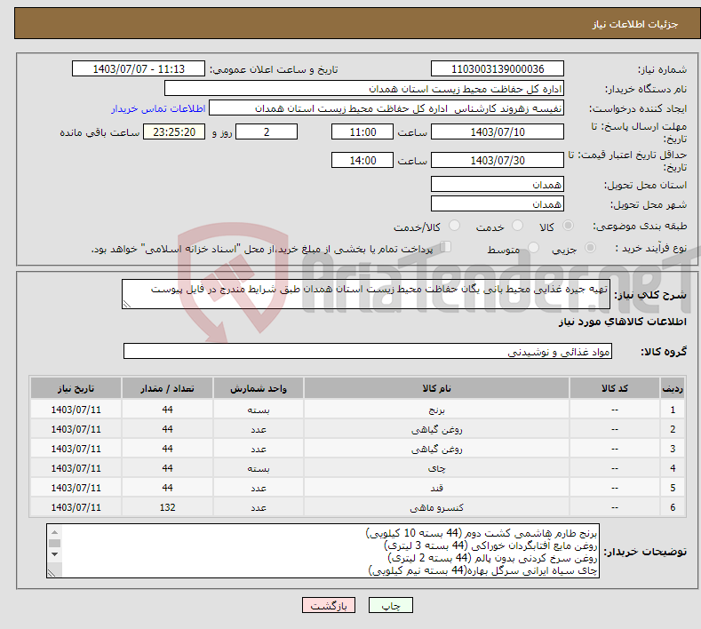Screen dimensions: 701x629
Task: Click the چاپ (print) button
Action: click(390, 605)
